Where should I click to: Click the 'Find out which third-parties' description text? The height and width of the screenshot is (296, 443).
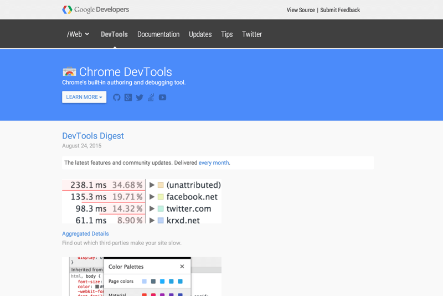click(122, 243)
